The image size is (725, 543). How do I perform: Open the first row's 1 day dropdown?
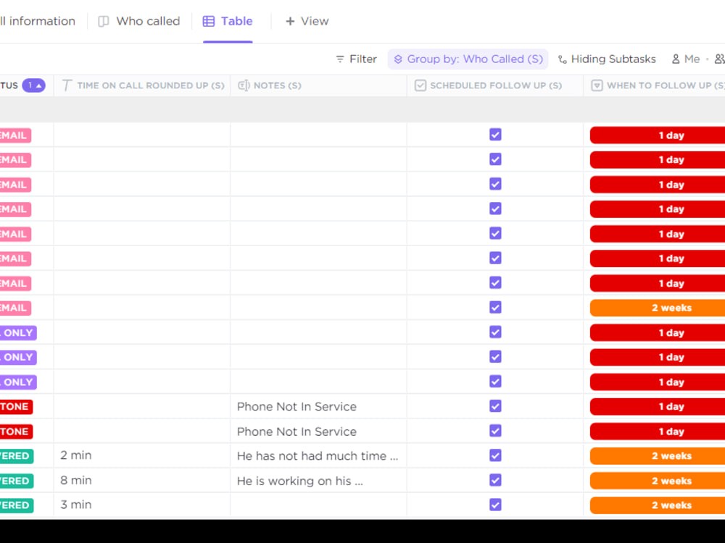tap(657, 135)
